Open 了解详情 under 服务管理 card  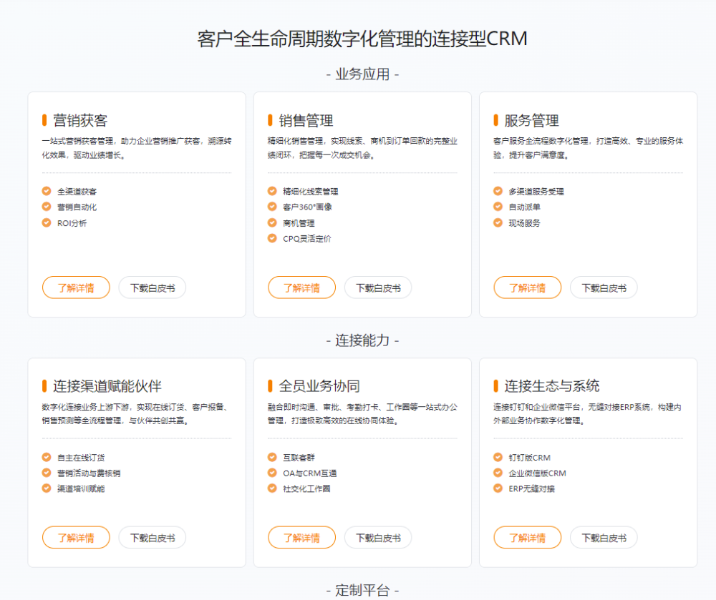[x=527, y=287]
